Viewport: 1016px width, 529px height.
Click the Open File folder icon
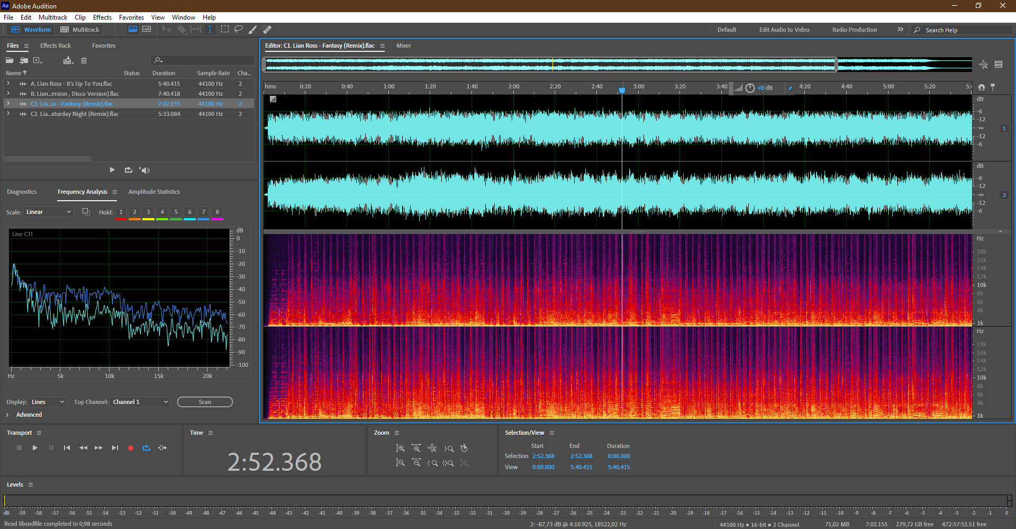click(10, 60)
